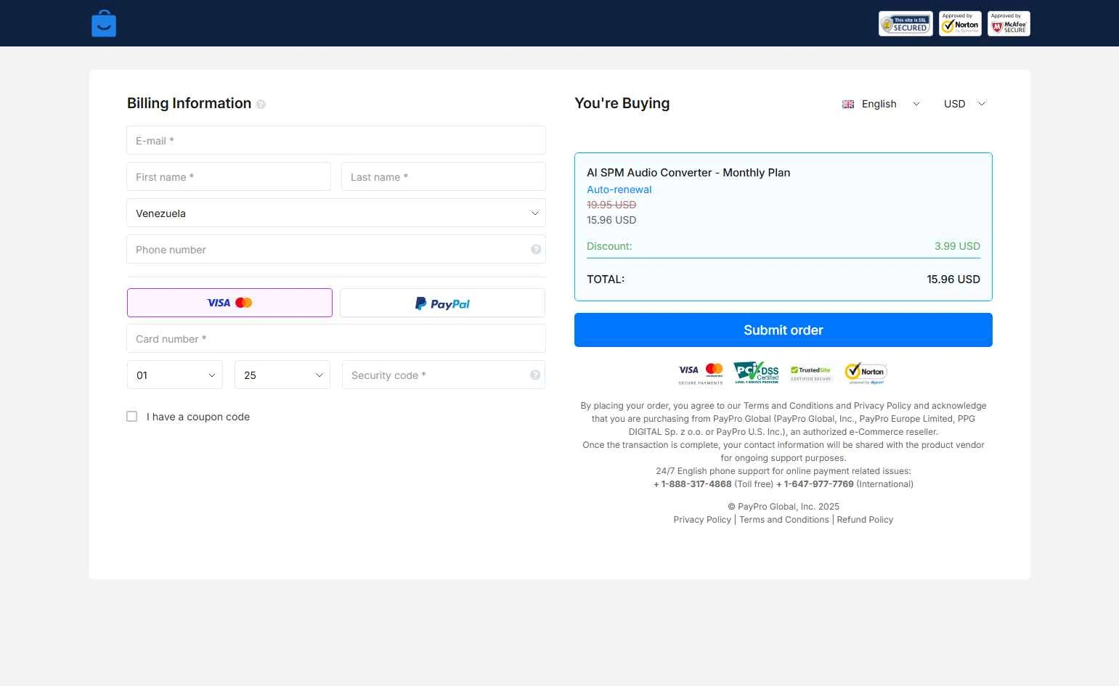Click the struck-through 19.95 USD price
The image size is (1119, 686).
tap(611, 205)
